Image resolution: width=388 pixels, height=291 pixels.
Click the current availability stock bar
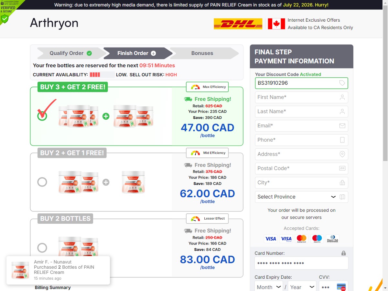pos(102,75)
